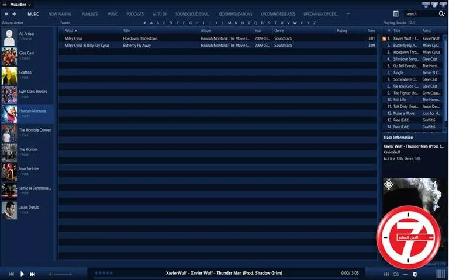
Task: Click the search input field
Action: pyautogui.click(x=421, y=14)
